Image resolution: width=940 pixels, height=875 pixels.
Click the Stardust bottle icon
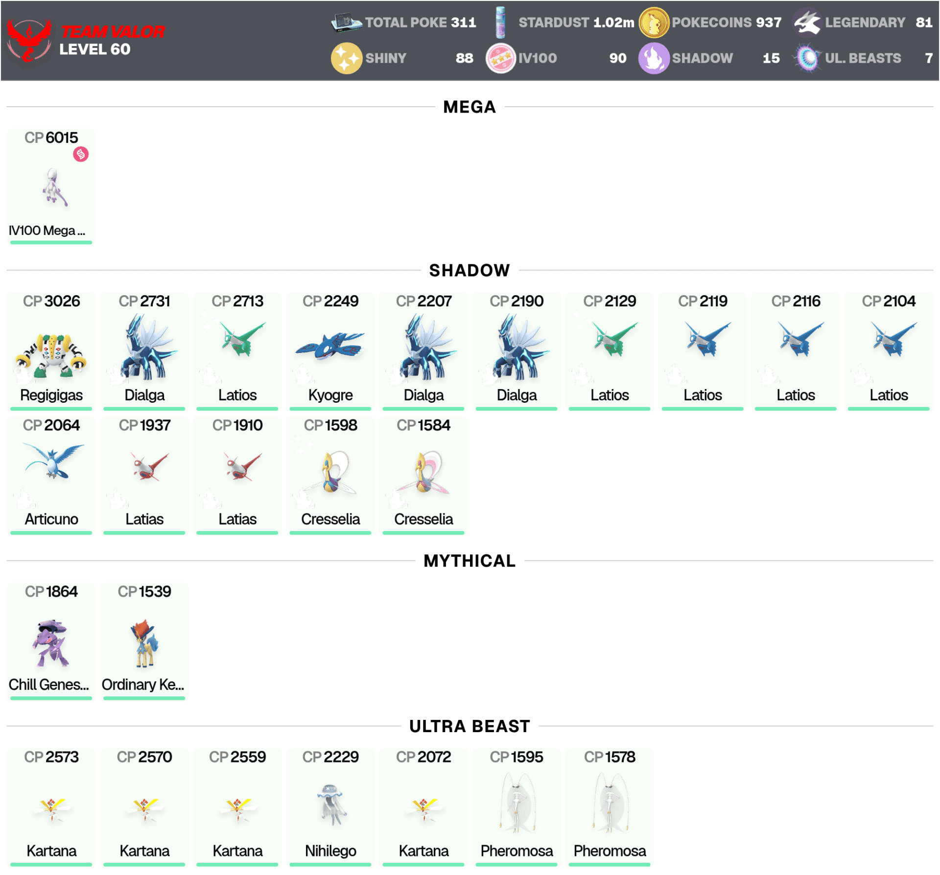500,23
